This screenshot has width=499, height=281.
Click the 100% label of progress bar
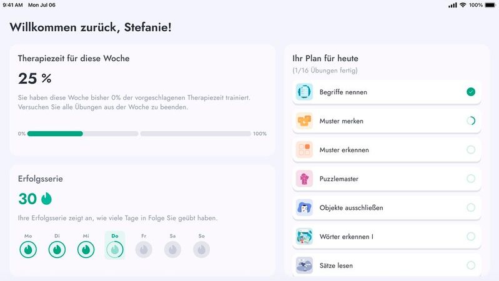[260, 134]
